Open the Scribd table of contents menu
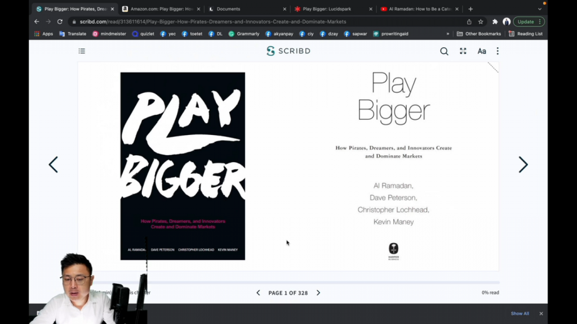The width and height of the screenshot is (577, 324). (x=82, y=51)
